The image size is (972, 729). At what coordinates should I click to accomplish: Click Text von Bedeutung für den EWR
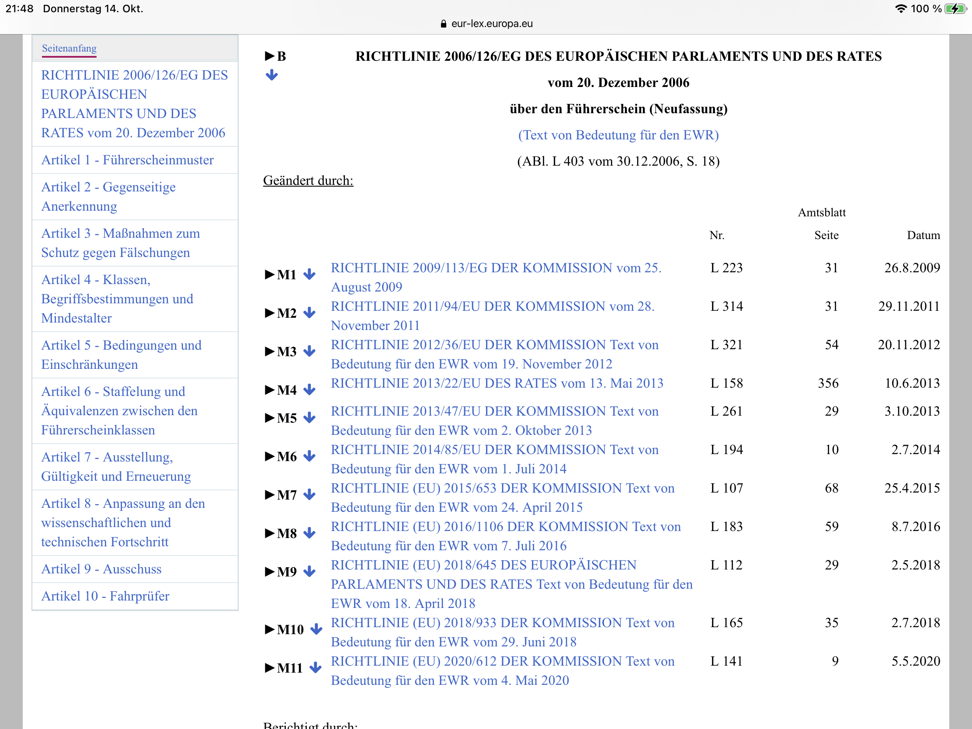tap(618, 135)
